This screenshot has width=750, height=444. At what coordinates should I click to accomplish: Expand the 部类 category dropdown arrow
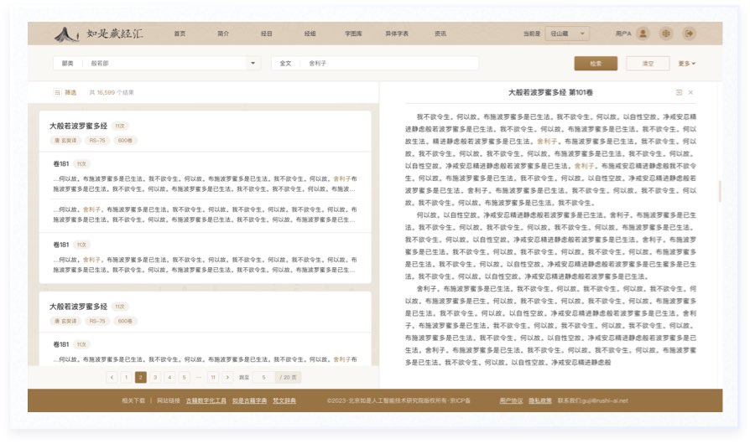point(253,64)
